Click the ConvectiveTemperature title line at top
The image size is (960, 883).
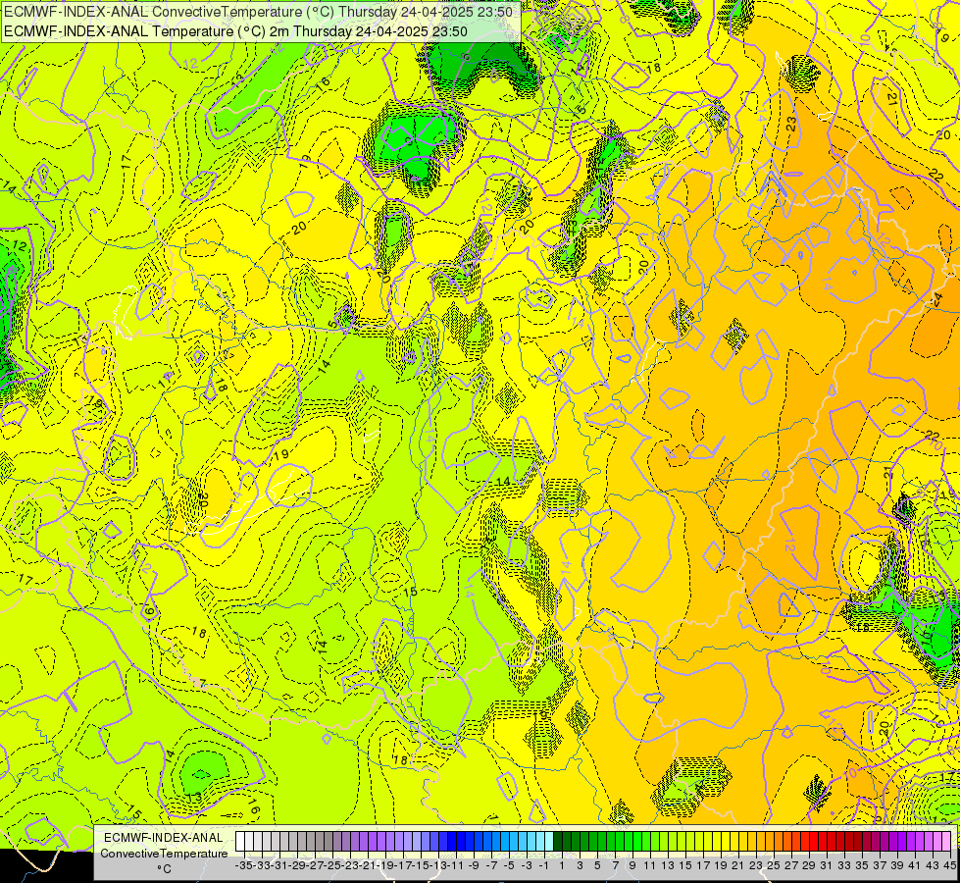[x=259, y=12]
